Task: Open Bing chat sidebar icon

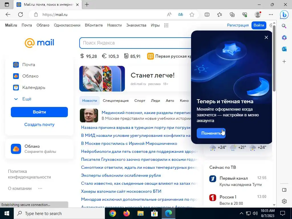Action: click(x=284, y=15)
